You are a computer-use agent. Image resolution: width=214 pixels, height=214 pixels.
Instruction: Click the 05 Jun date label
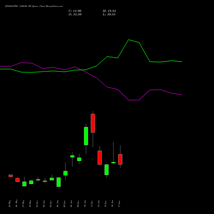click(65, 204)
